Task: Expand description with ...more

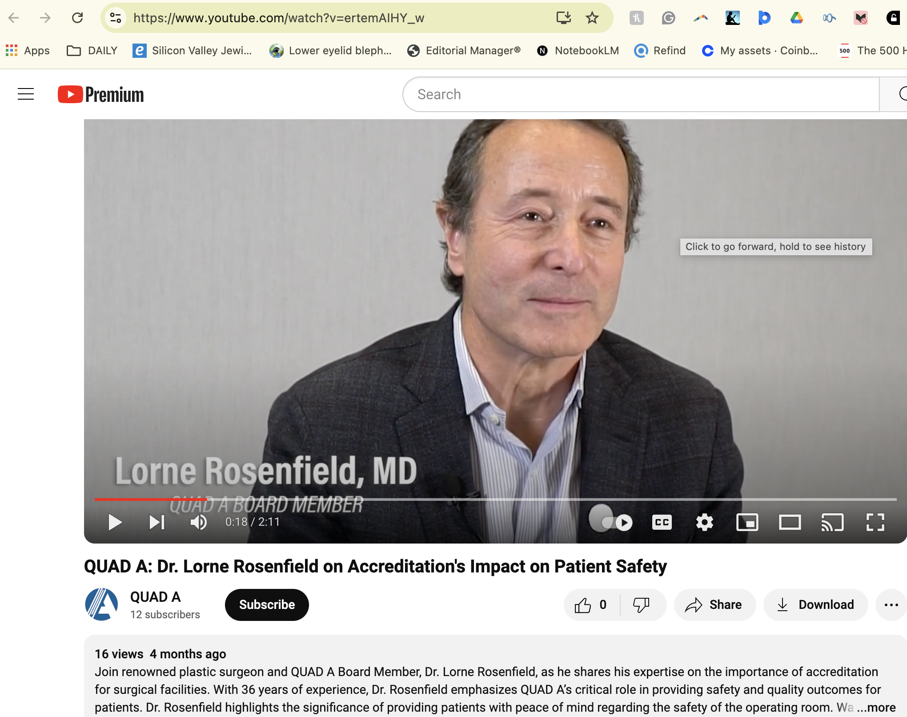Action: 877,707
